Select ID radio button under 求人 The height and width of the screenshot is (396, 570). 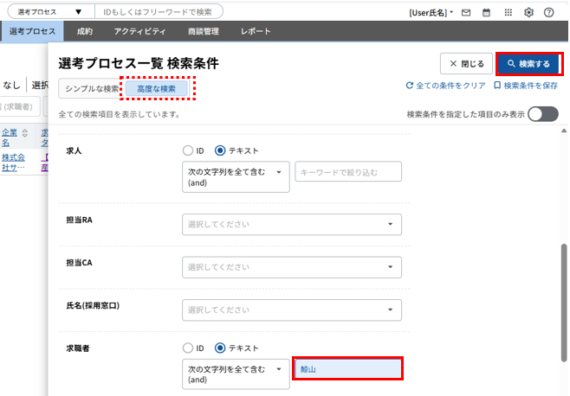188,150
